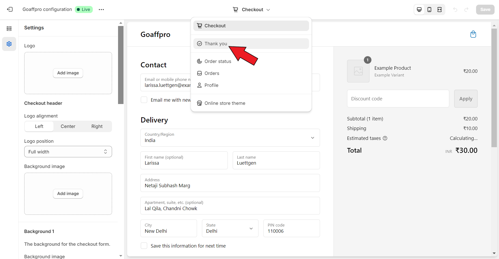Image resolution: width=499 pixels, height=259 pixels.
Task: Open the Settings gear sidebar icon
Action: pos(9,44)
